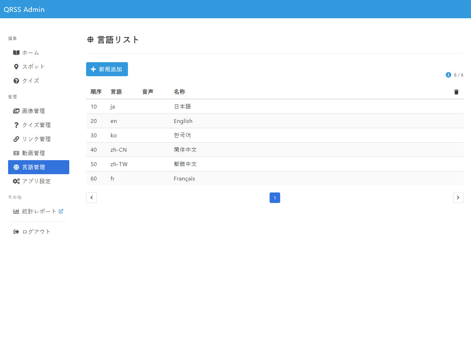Select page 1 in pagination
Viewport: 471px width, 361px height.
tap(275, 198)
